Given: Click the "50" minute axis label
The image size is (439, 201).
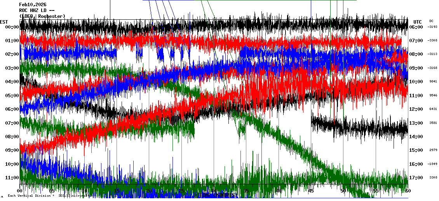Looking at the screenshot, I should 343,191.
